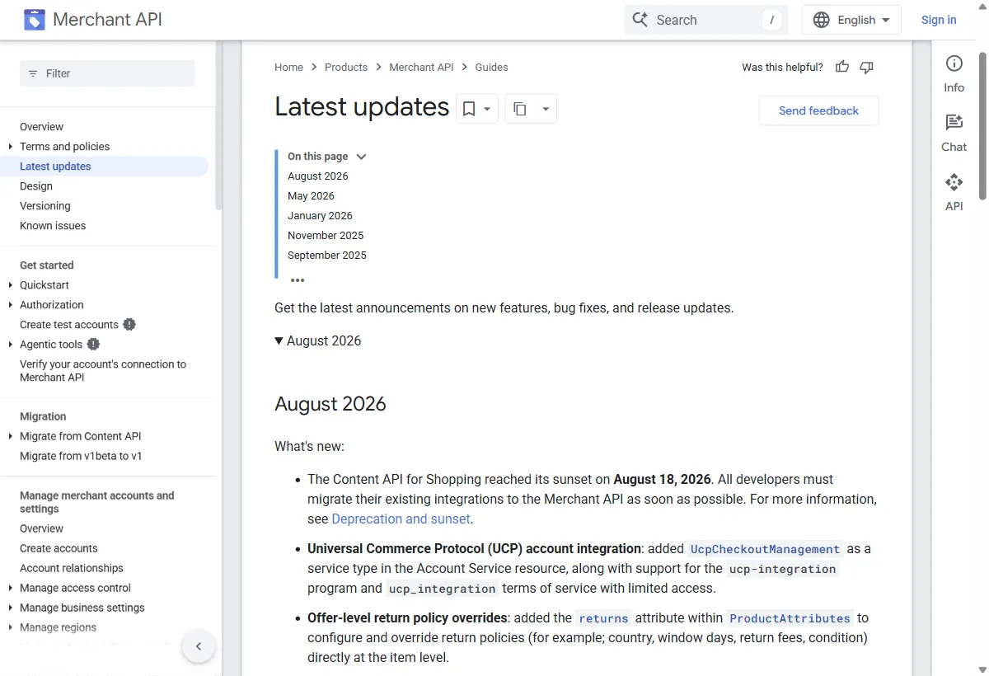Open Design sidebar item
This screenshot has height=676, width=989.
tap(36, 186)
